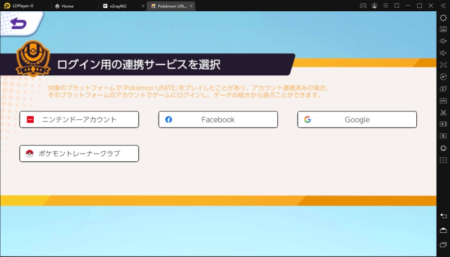Toggle fullscreen mode from the sidebar

[443, 65]
